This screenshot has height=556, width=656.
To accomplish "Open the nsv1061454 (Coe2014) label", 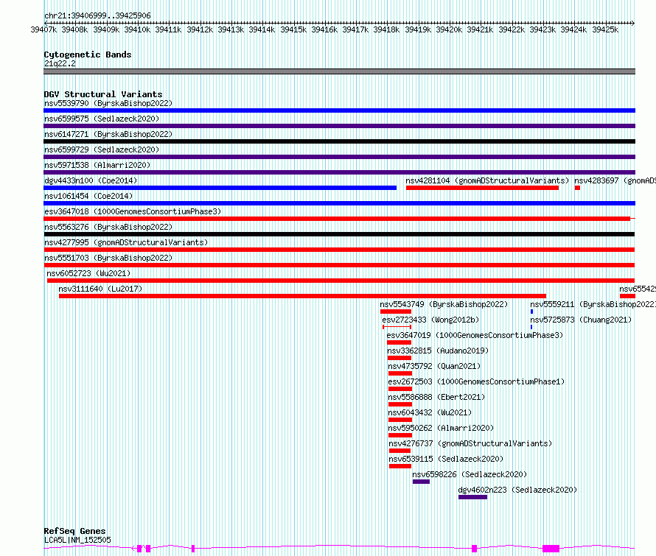I will tap(88, 196).
